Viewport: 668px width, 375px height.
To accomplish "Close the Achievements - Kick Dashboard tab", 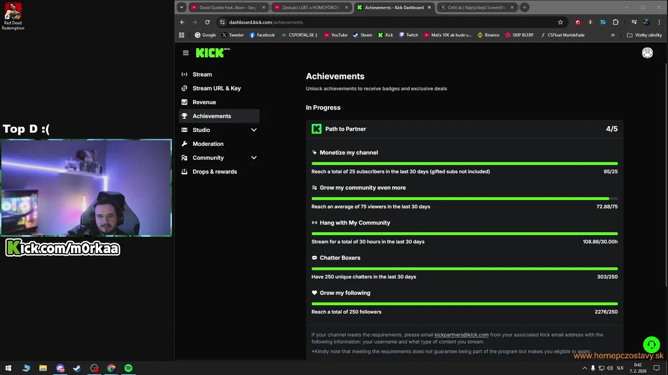I will (429, 7).
